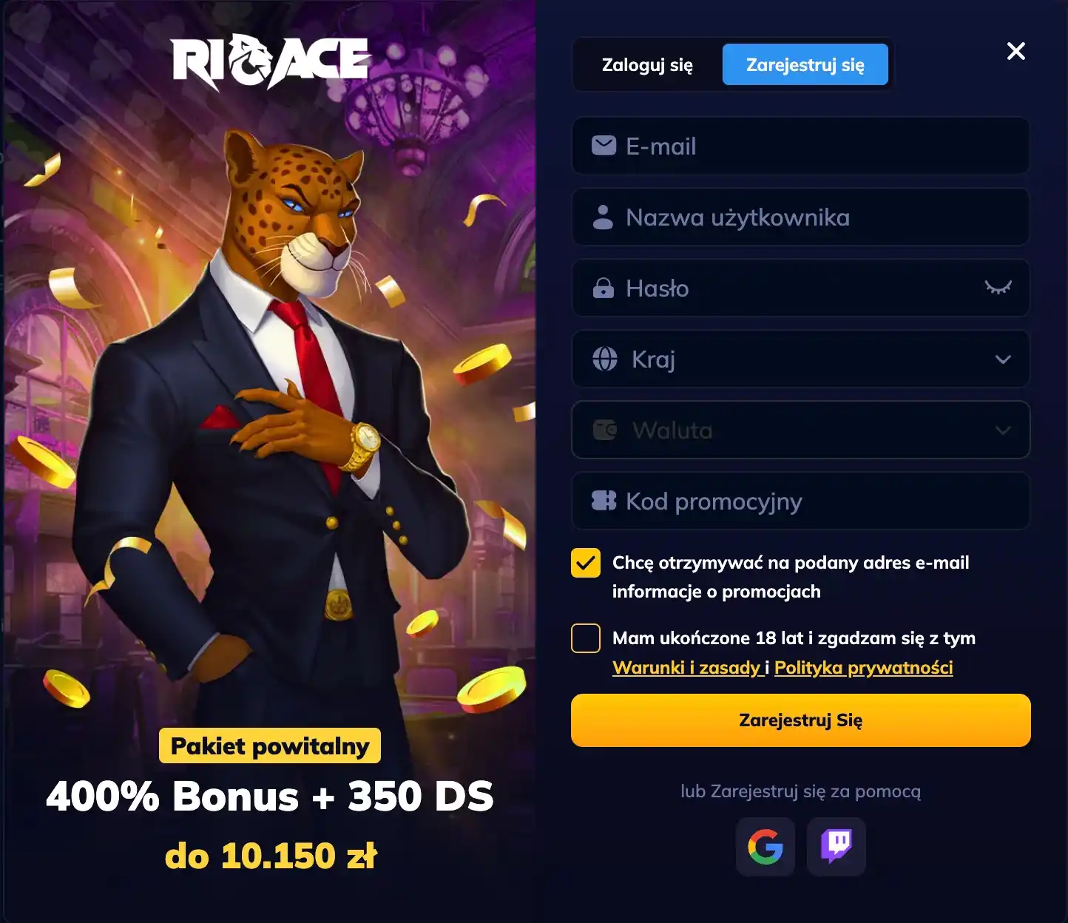Click the wallet icon in the Waluta field
This screenshot has width=1068, height=923.
click(x=605, y=430)
